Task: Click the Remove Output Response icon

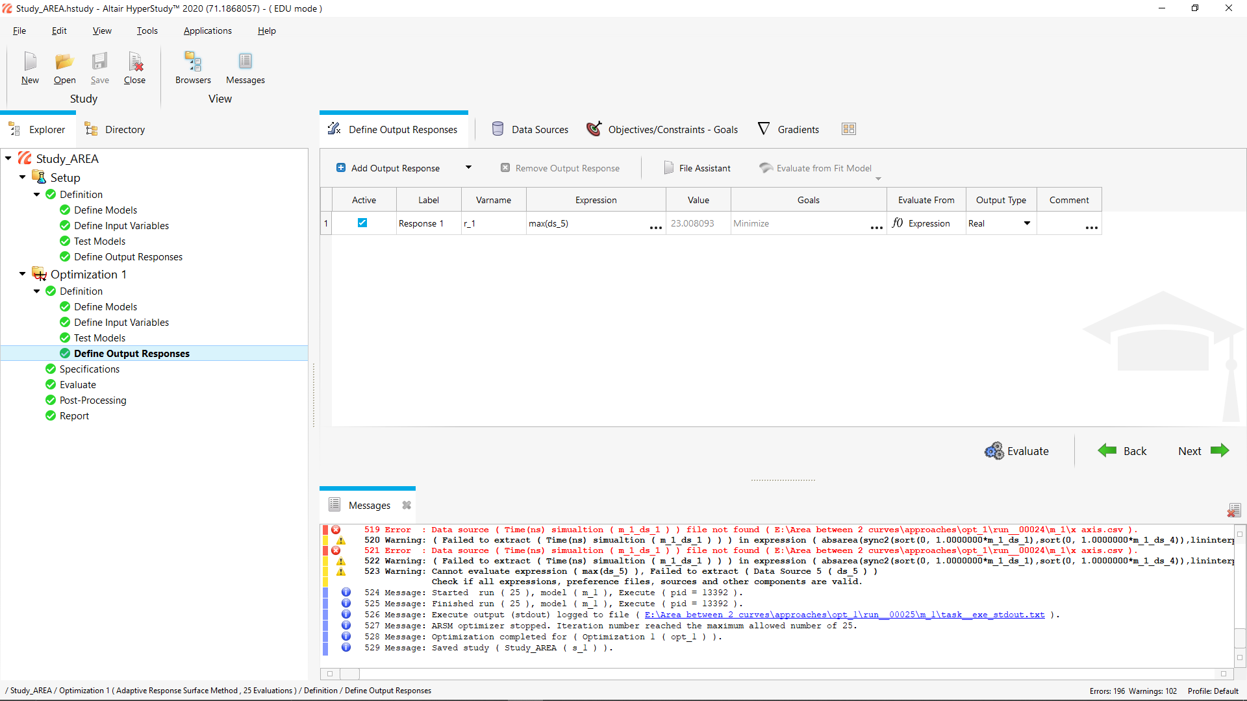Action: coord(505,168)
